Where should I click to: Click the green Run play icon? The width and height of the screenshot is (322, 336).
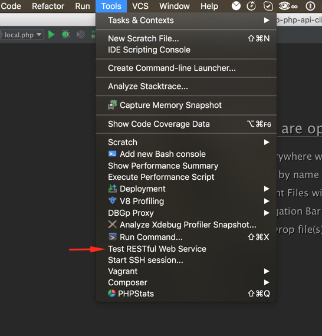pos(51,35)
